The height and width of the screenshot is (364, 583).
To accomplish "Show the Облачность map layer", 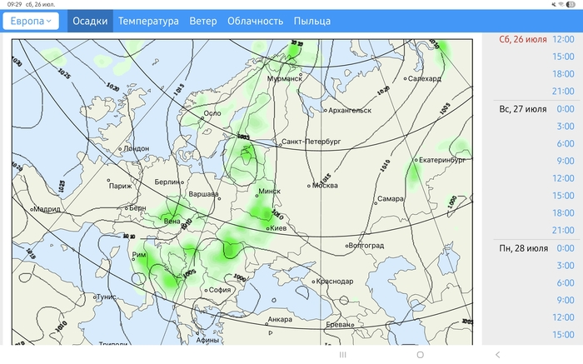I will click(255, 21).
